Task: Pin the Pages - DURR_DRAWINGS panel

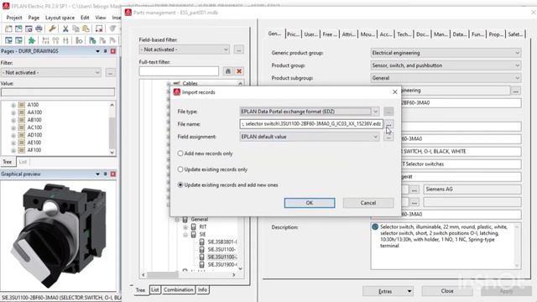Action: pyautogui.click(x=106, y=51)
